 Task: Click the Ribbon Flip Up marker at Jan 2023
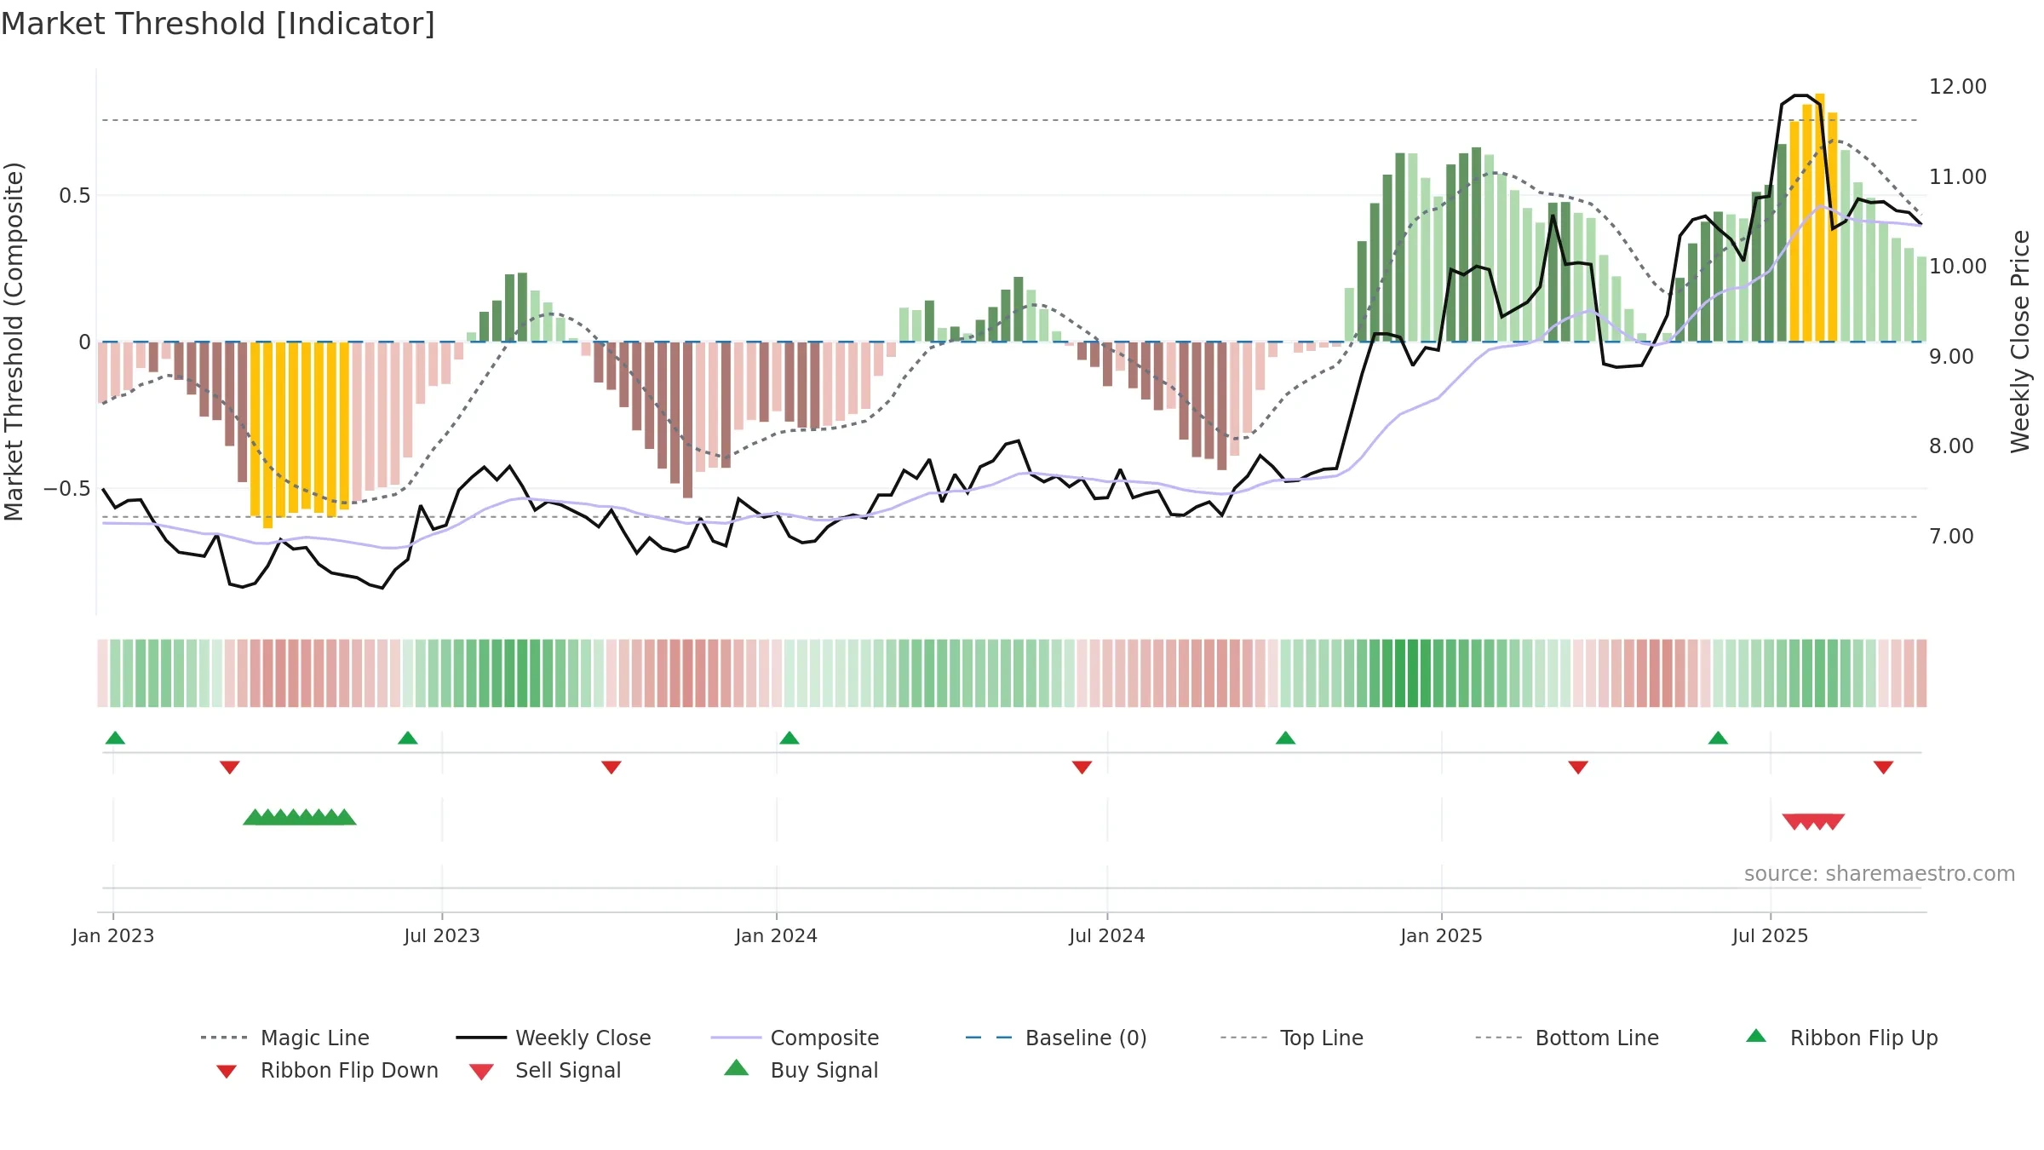point(115,738)
